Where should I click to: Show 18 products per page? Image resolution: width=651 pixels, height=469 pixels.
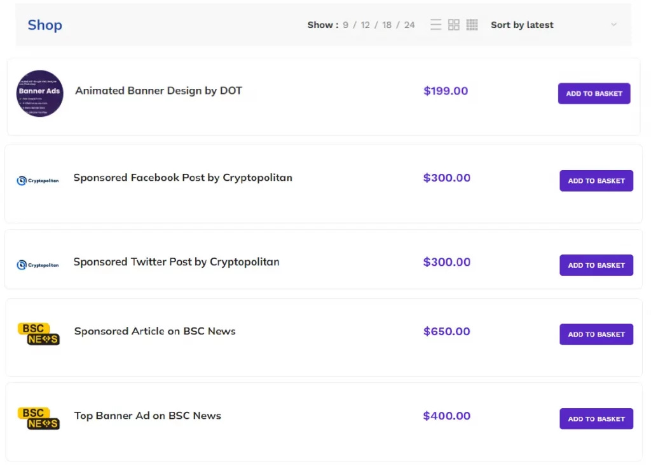tap(387, 25)
